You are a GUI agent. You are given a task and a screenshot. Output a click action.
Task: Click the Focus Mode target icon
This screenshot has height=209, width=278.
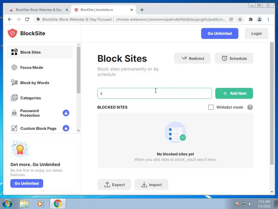(14, 67)
